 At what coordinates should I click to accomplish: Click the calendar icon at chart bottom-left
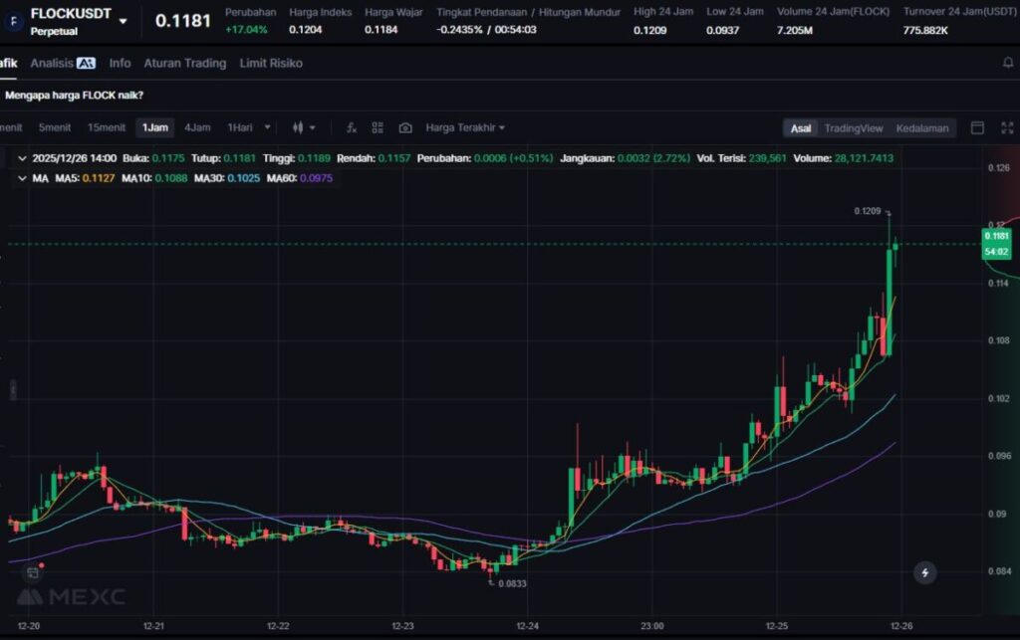coord(33,572)
